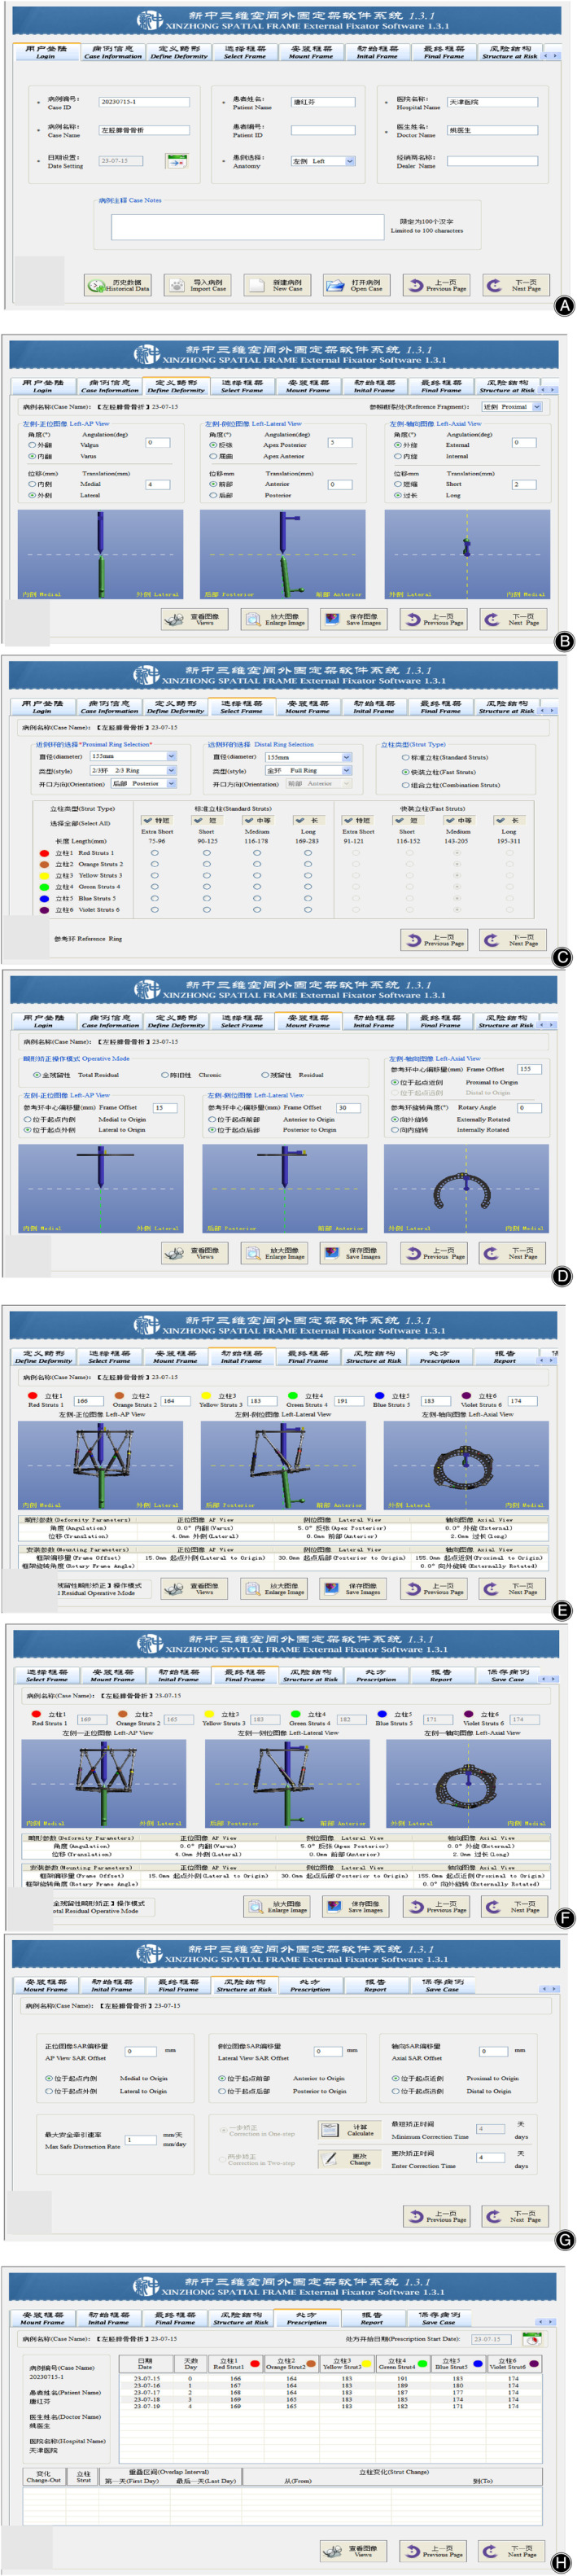This screenshot has height=2576, width=577.
Task: Select Lateral to Origin radio in panel G
Action: (49, 2092)
